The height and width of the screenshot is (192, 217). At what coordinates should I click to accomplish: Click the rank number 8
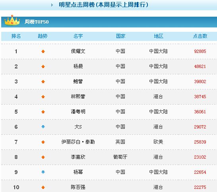click(16, 157)
